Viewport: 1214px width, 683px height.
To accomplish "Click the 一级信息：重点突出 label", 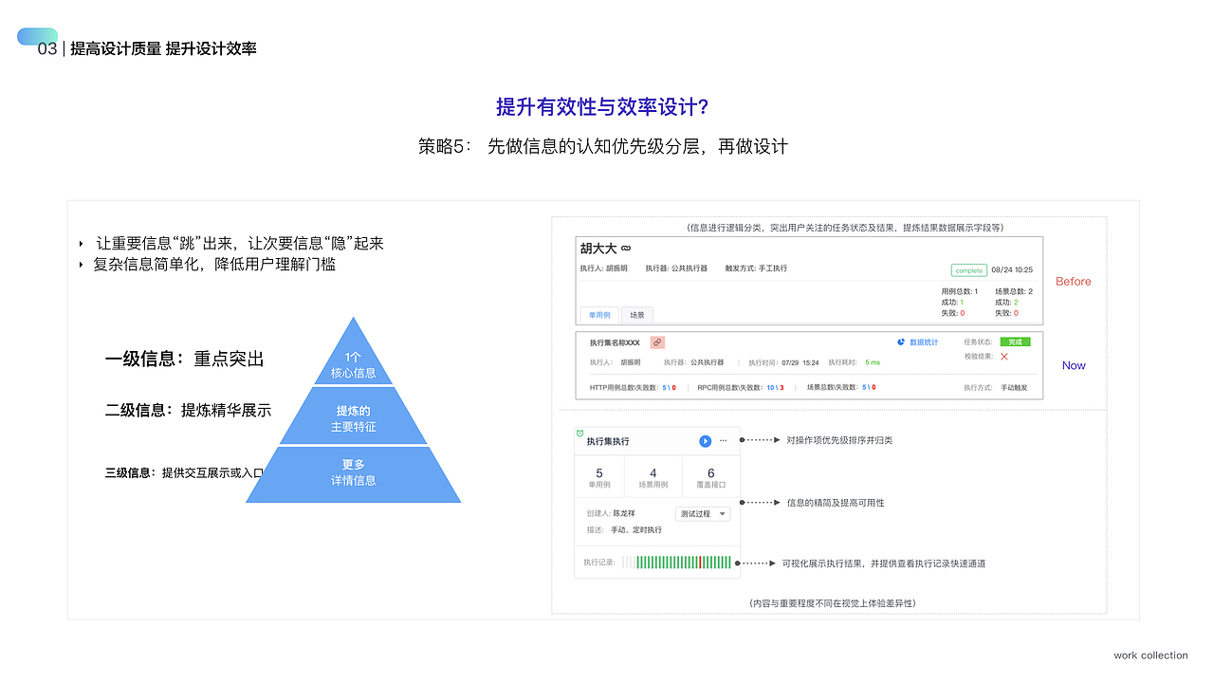I will (184, 359).
